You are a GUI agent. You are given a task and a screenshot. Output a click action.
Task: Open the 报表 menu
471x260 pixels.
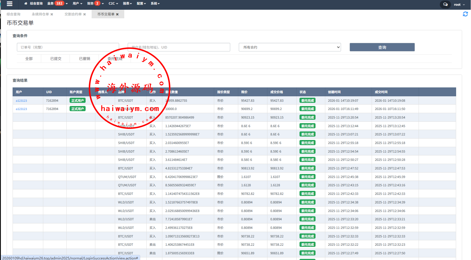(127, 3)
